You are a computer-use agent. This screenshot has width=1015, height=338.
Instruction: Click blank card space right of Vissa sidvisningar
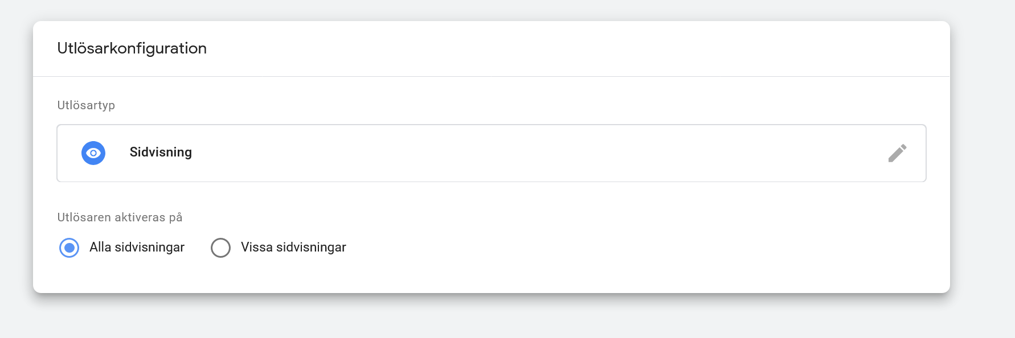click(627, 248)
